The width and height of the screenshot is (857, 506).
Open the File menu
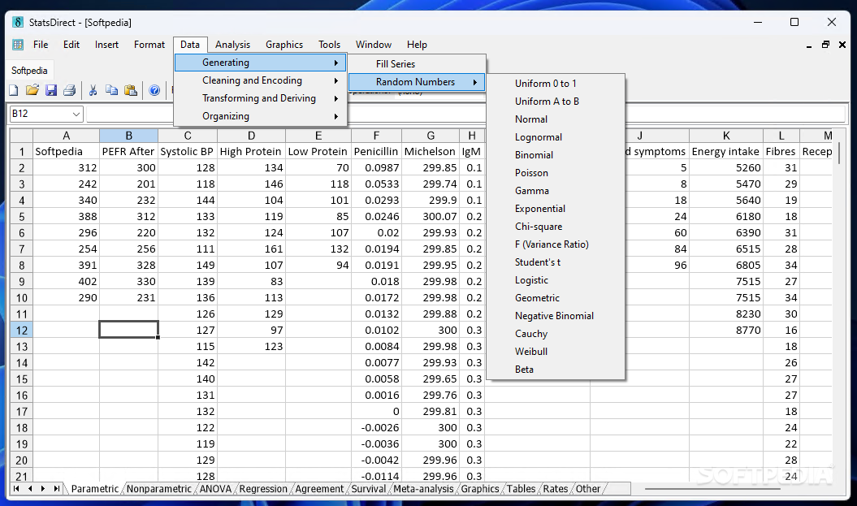(41, 45)
